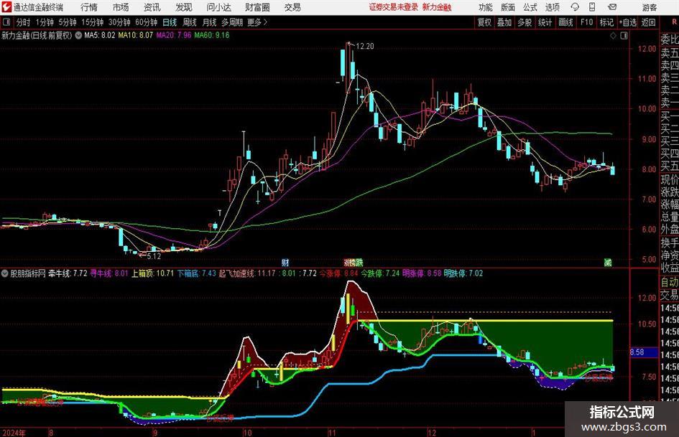Image resolution: width=679 pixels, height=437 pixels.
Task: Open the F10 company info button
Action: [x=586, y=22]
